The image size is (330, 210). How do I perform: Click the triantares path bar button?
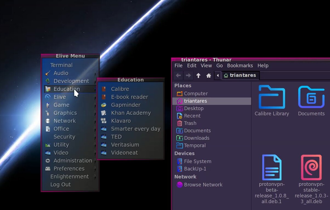click(x=240, y=75)
